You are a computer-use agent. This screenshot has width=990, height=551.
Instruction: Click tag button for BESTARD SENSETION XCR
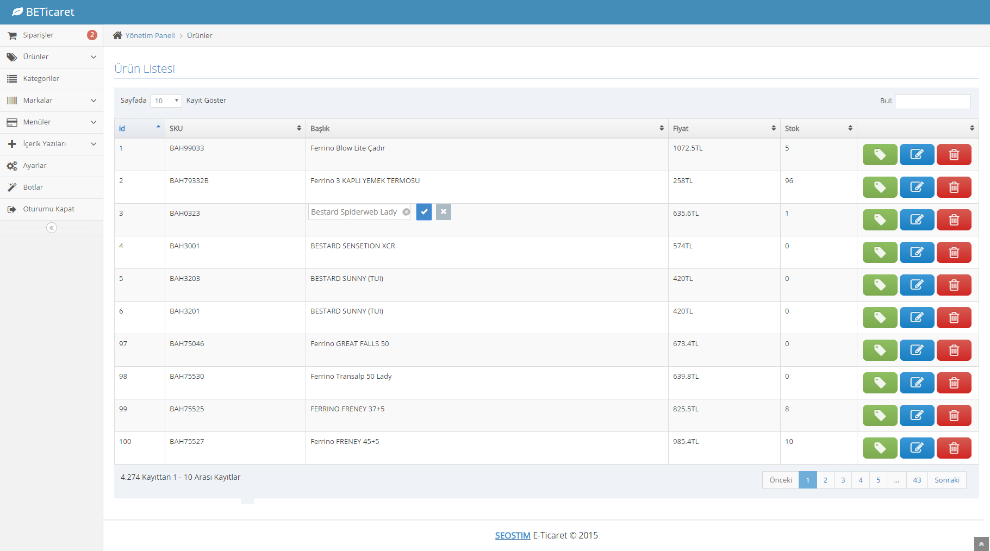[x=880, y=252]
